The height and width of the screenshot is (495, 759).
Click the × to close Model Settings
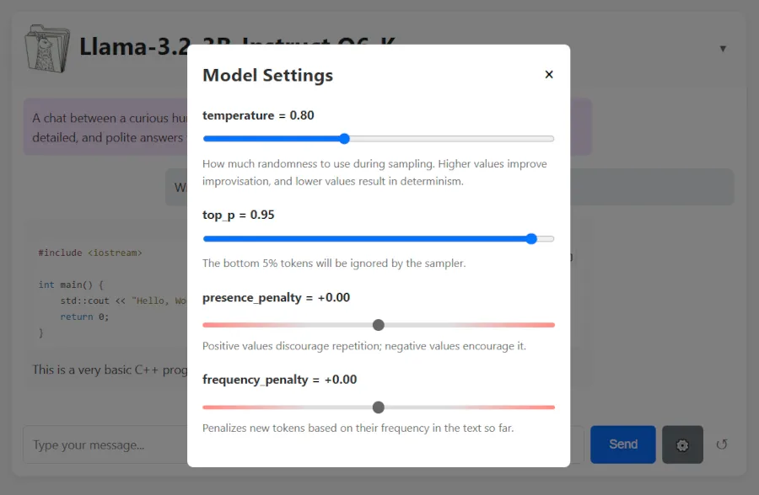pos(549,74)
